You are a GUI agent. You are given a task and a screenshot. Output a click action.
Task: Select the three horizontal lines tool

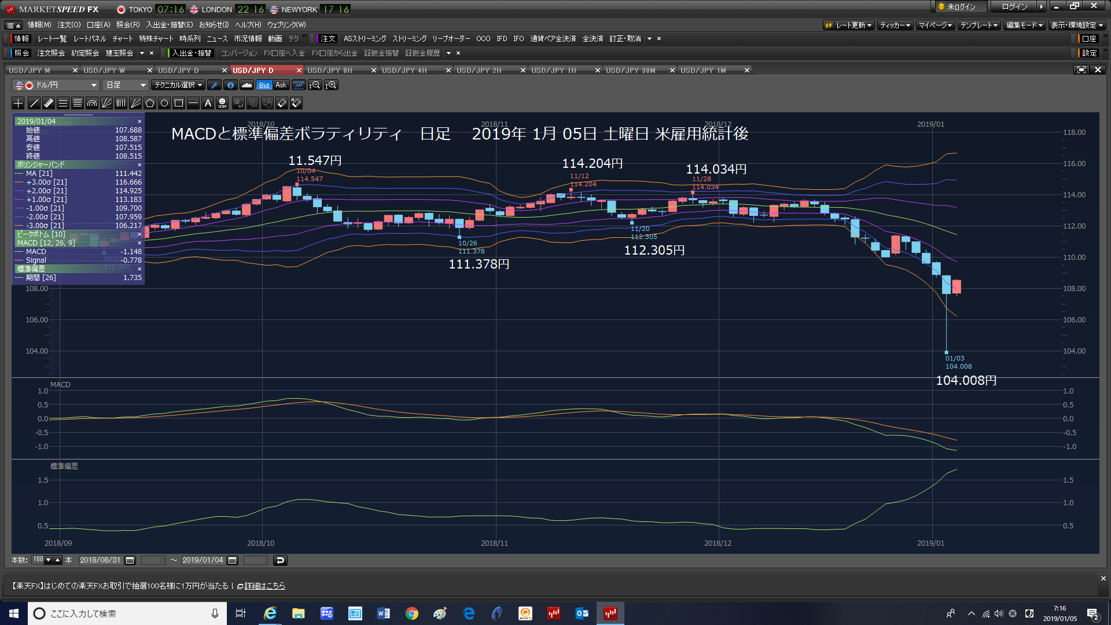point(63,103)
